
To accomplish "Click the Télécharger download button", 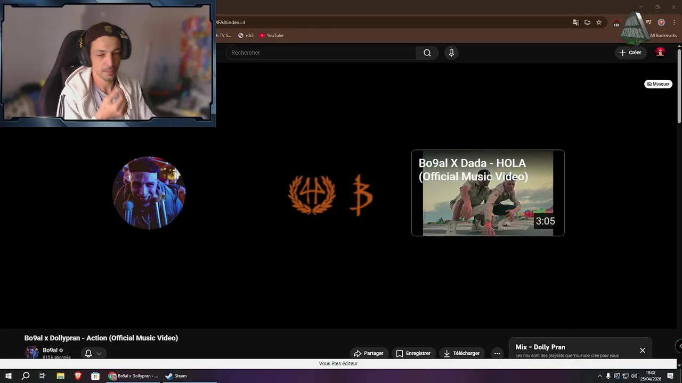I will click(461, 353).
